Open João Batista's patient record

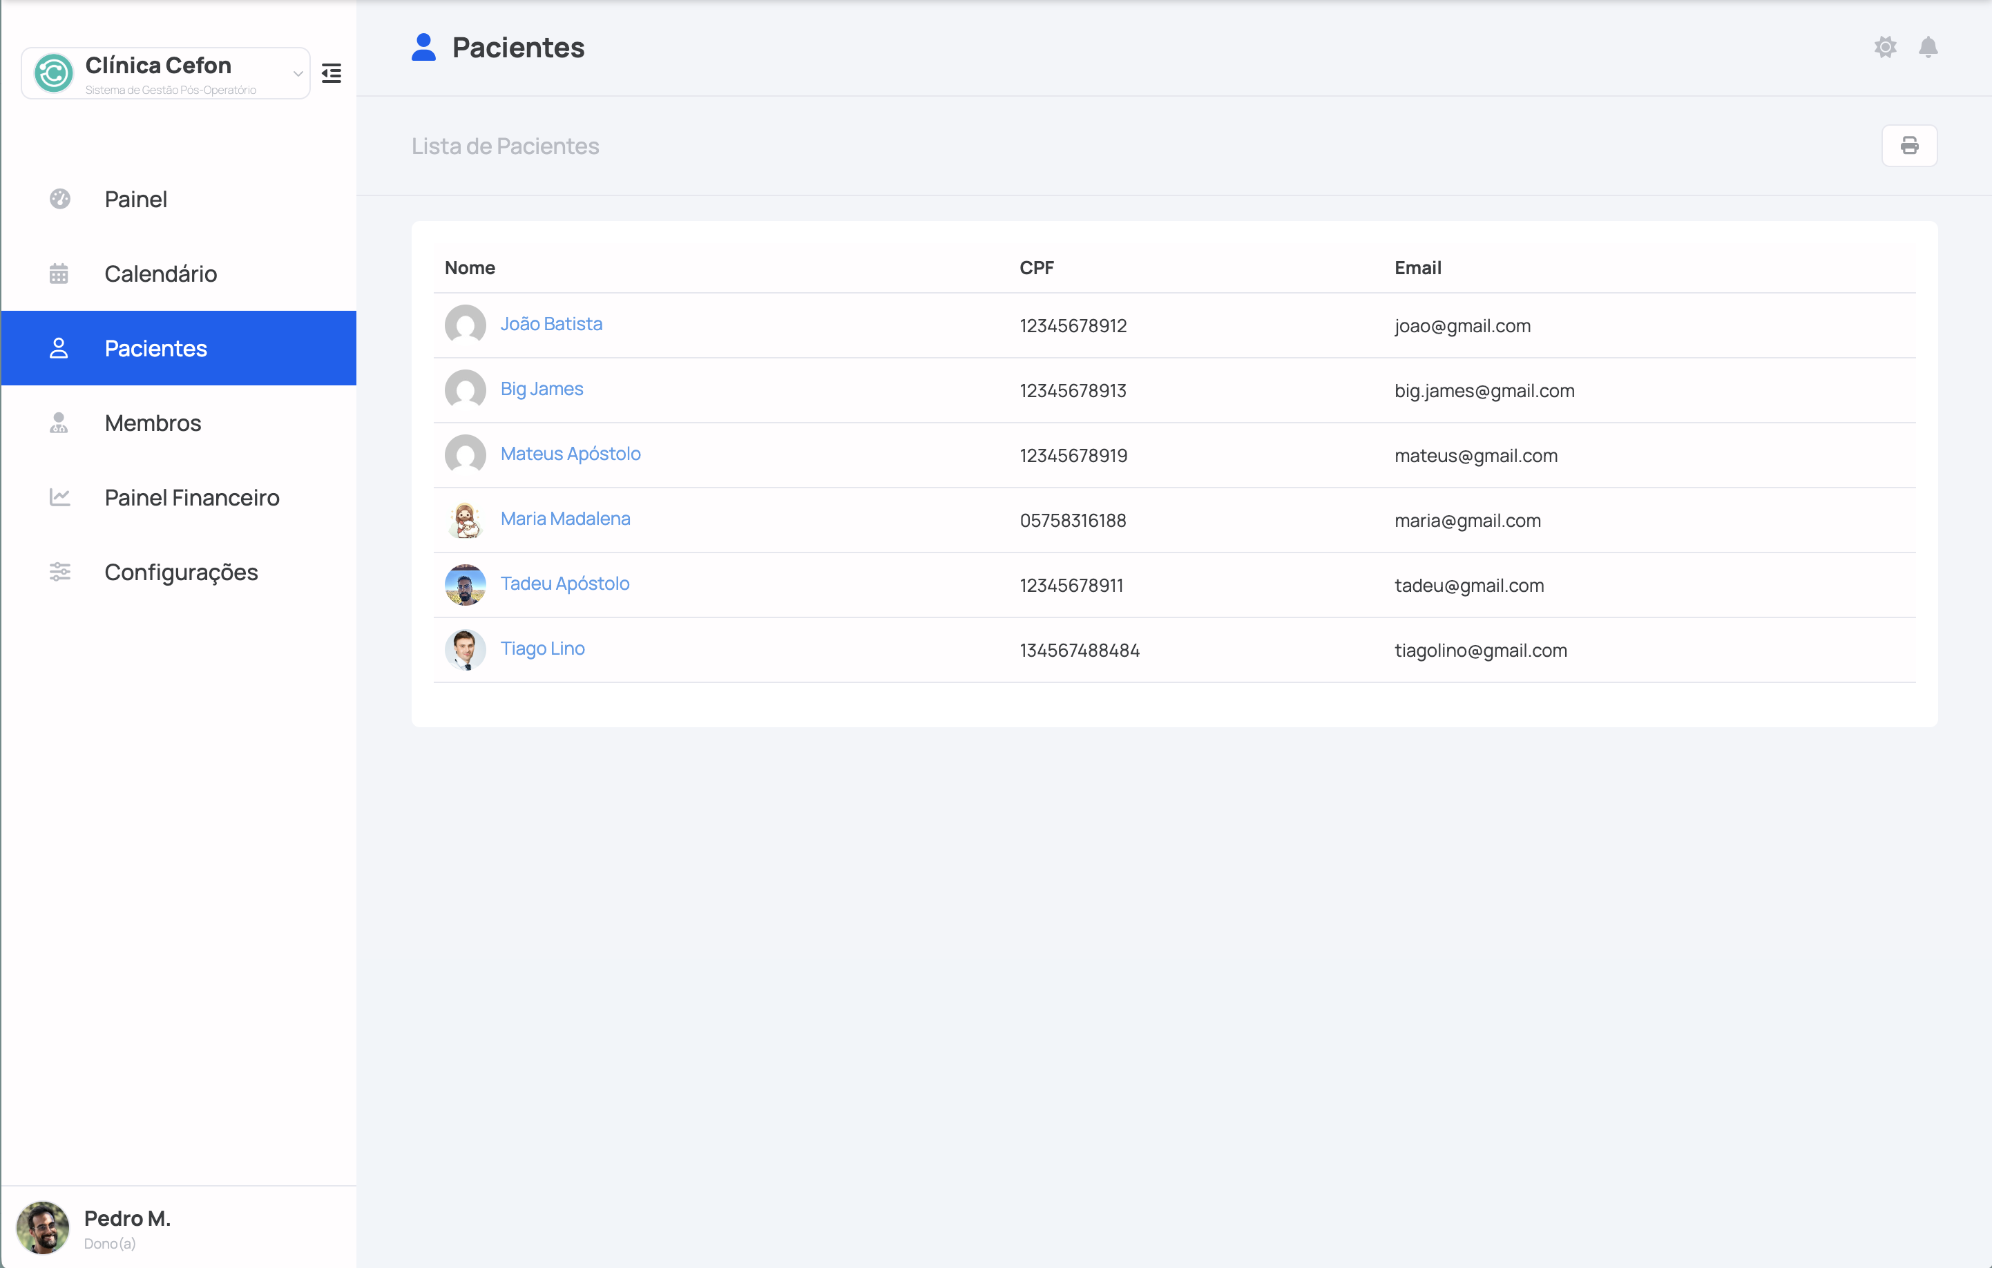pos(551,323)
